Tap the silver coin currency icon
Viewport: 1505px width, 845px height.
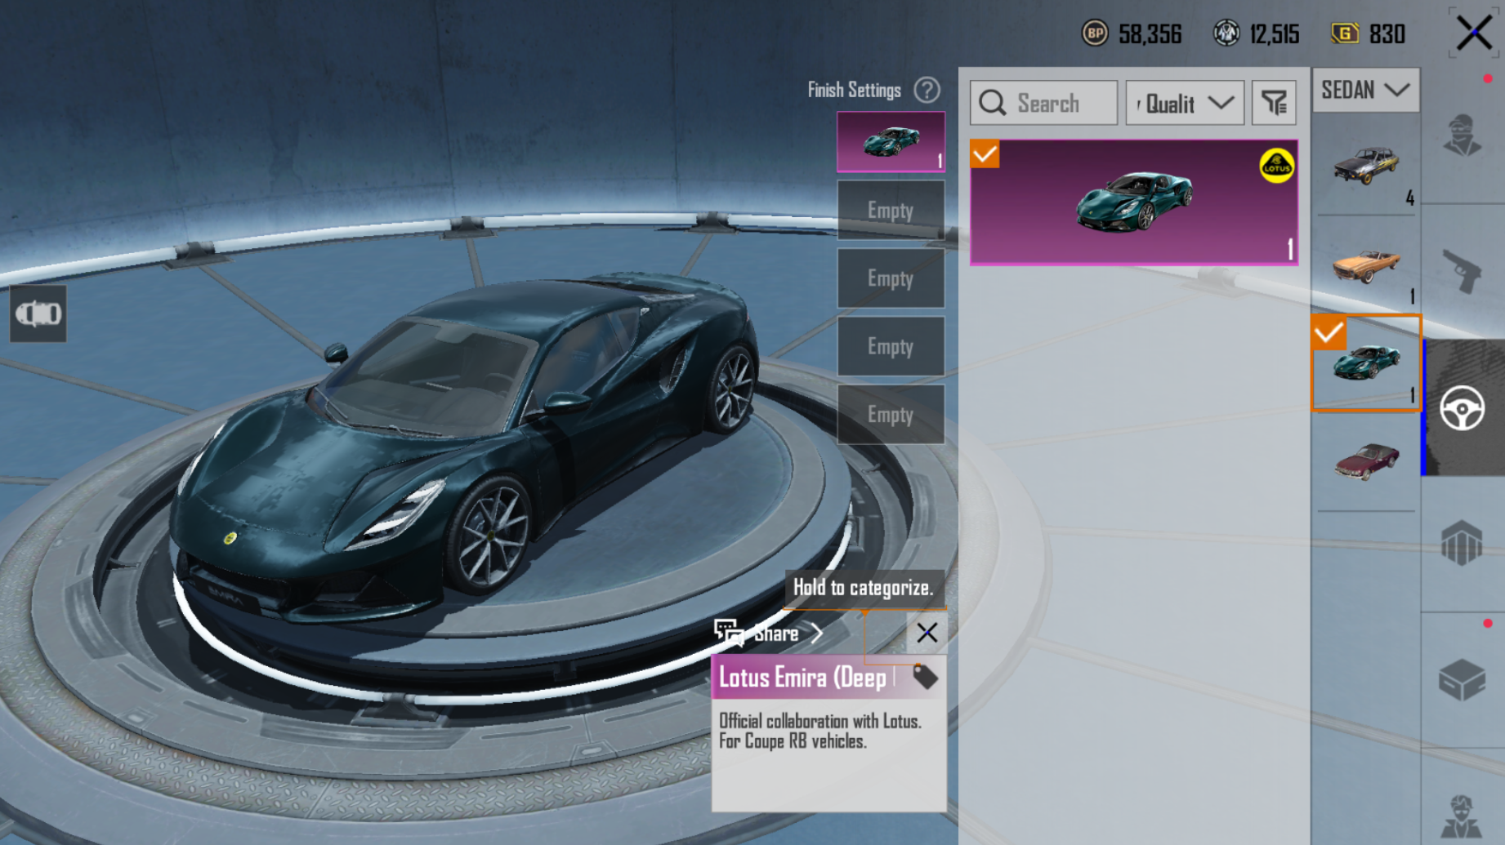pyautogui.click(x=1226, y=33)
